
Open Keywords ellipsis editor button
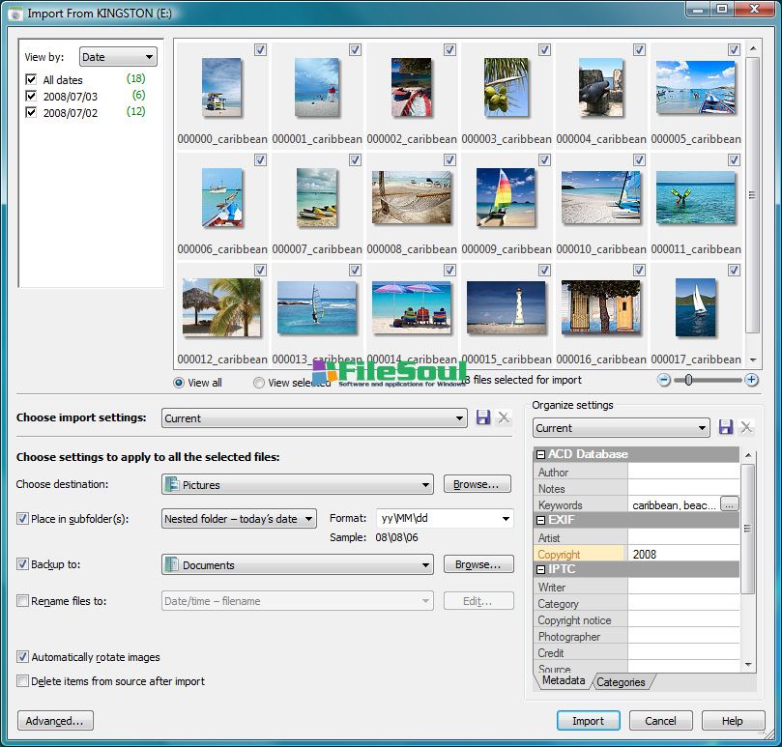tap(730, 504)
